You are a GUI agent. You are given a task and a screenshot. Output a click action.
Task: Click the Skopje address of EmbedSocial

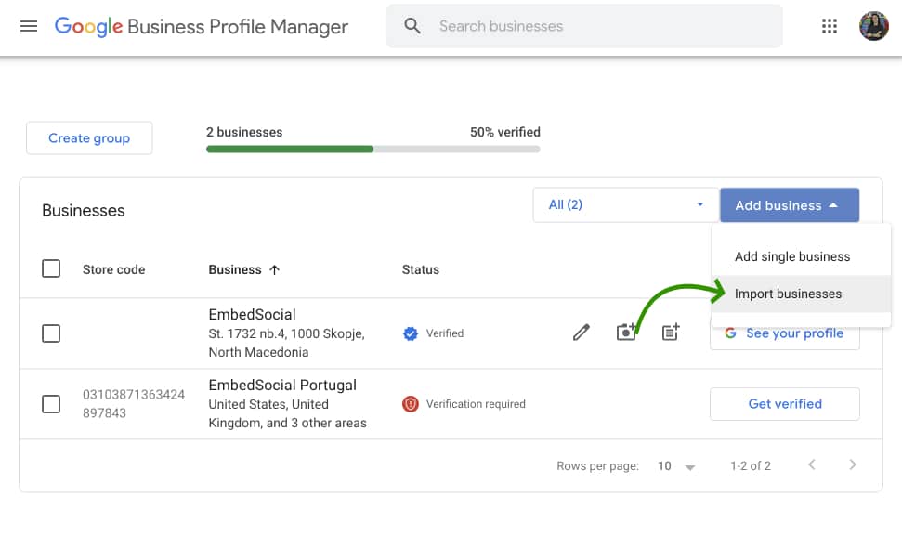pos(286,343)
